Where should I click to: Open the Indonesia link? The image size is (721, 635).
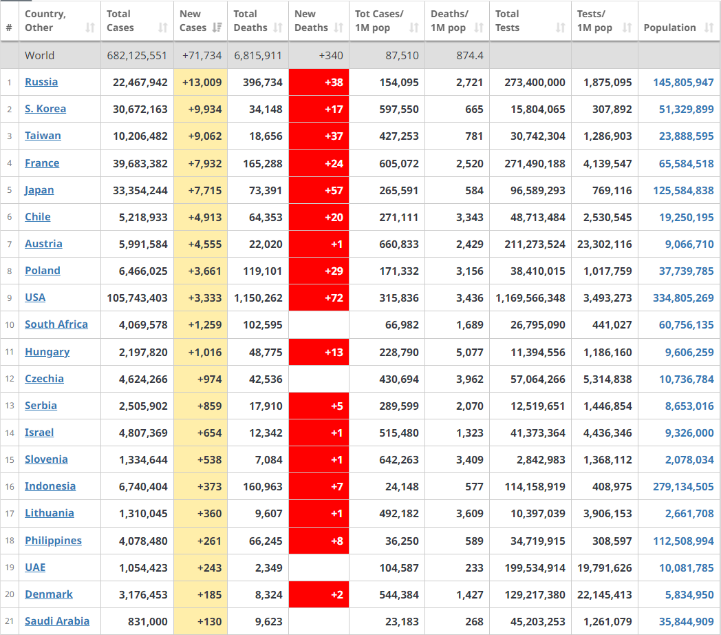pyautogui.click(x=50, y=486)
